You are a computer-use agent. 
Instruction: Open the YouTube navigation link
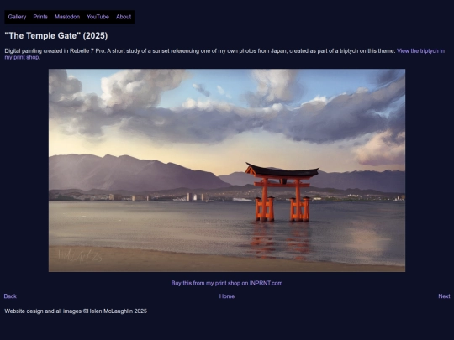click(98, 17)
